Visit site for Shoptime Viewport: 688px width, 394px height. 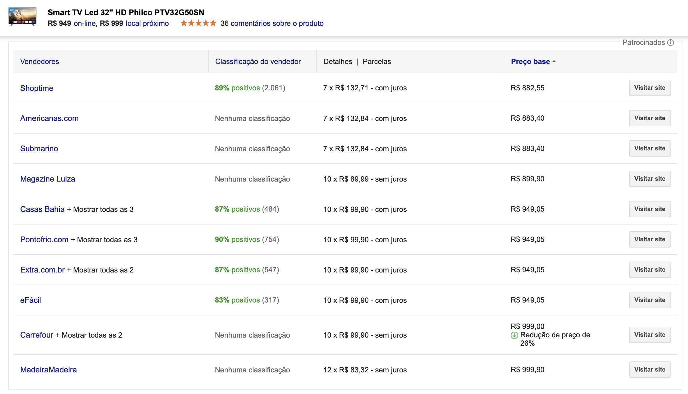coord(650,88)
